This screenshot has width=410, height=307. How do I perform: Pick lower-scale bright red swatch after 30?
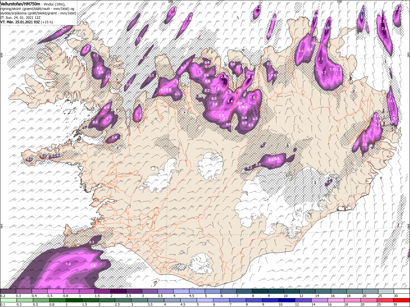[402, 300]
